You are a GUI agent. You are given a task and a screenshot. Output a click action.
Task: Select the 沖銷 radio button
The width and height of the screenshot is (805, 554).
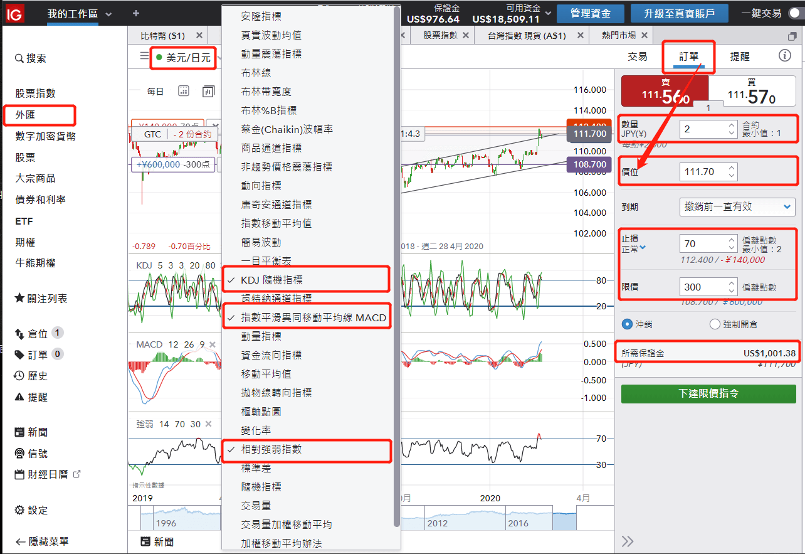point(627,324)
